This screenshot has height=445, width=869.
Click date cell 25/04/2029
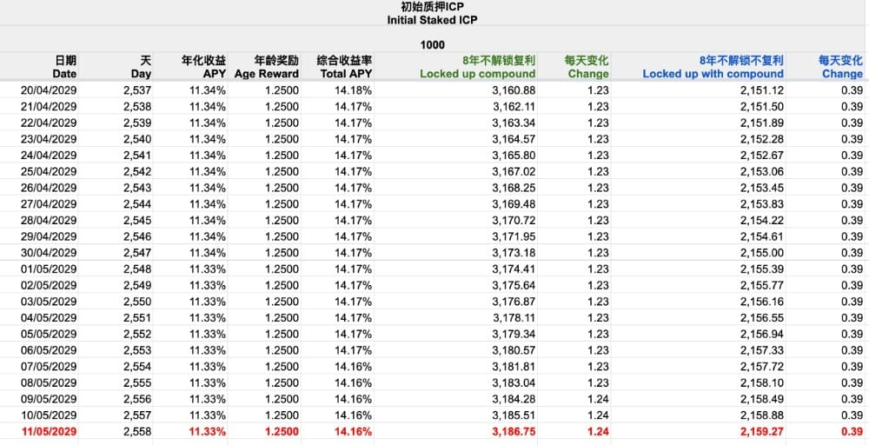pyautogui.click(x=49, y=171)
